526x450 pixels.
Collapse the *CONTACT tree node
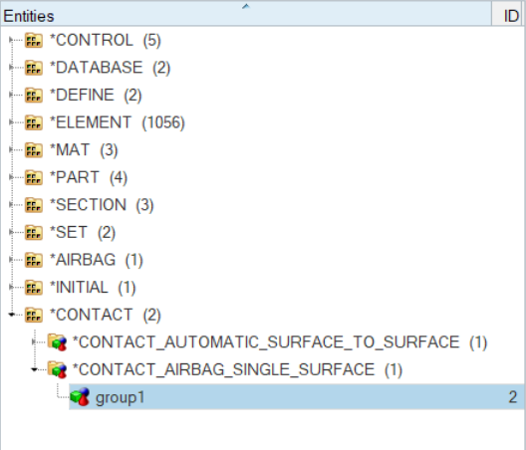pyautogui.click(x=11, y=315)
